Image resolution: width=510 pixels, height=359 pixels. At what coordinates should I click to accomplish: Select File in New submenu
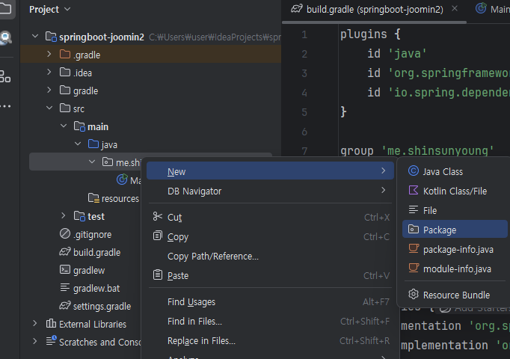(x=455, y=210)
